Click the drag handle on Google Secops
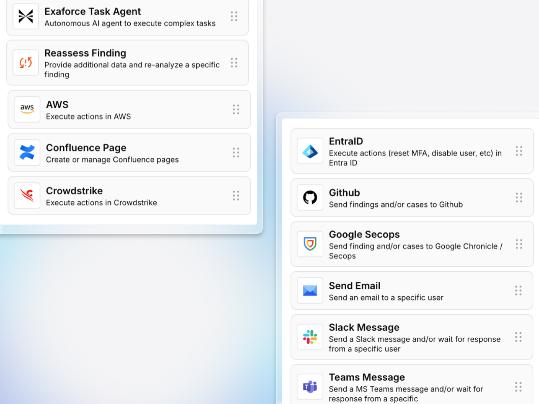The image size is (539, 404). click(519, 244)
